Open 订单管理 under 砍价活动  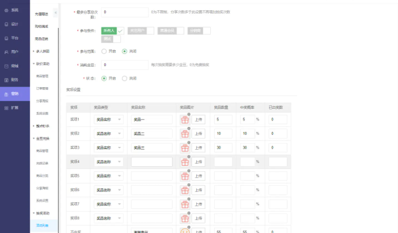pyautogui.click(x=42, y=89)
